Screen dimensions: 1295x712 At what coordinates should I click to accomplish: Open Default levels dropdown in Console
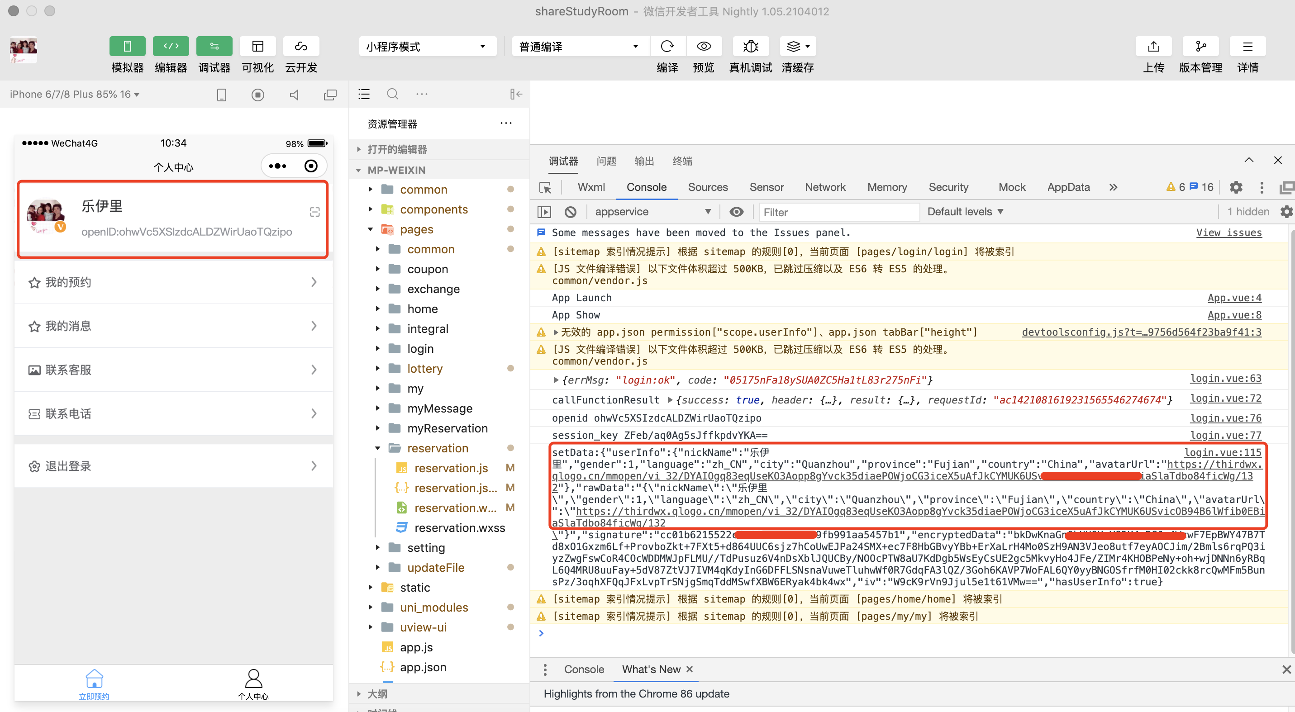[964, 212]
